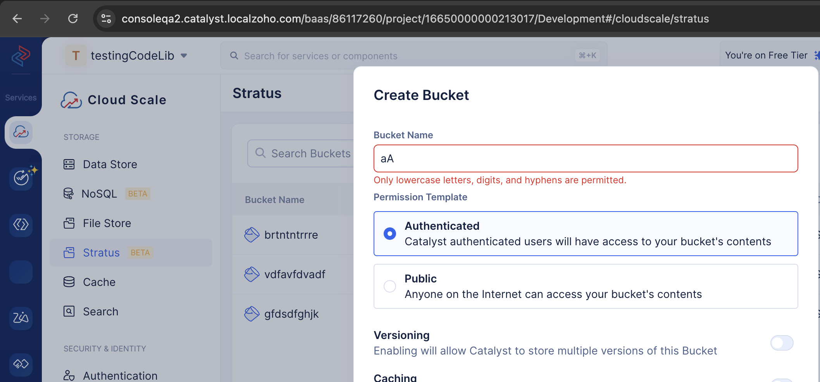The height and width of the screenshot is (382, 820).
Task: Open the vdfavfdvadf bucket
Action: pyautogui.click(x=295, y=274)
